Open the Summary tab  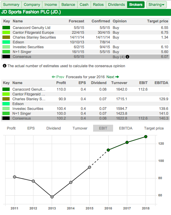tap(11, 4)
